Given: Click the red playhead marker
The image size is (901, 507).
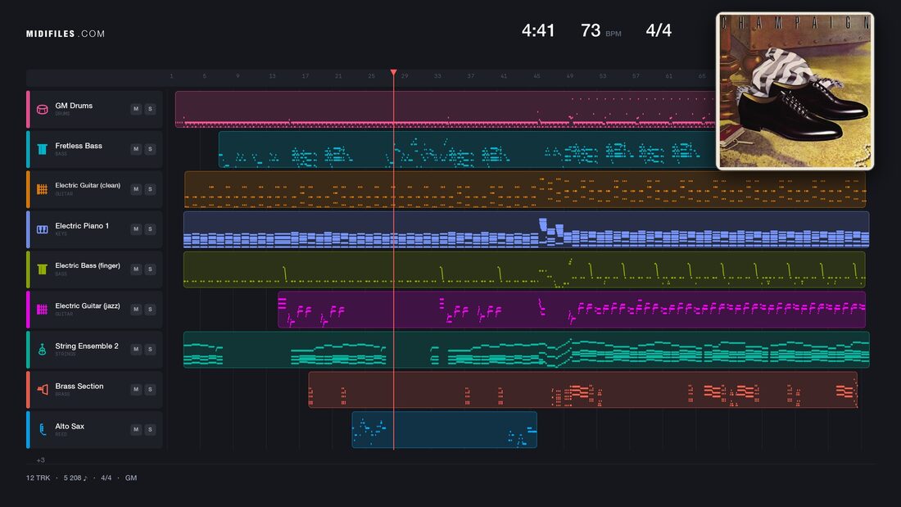Looking at the screenshot, I should (394, 72).
